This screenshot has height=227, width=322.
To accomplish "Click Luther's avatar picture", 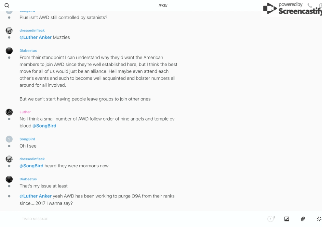I will [9, 112].
